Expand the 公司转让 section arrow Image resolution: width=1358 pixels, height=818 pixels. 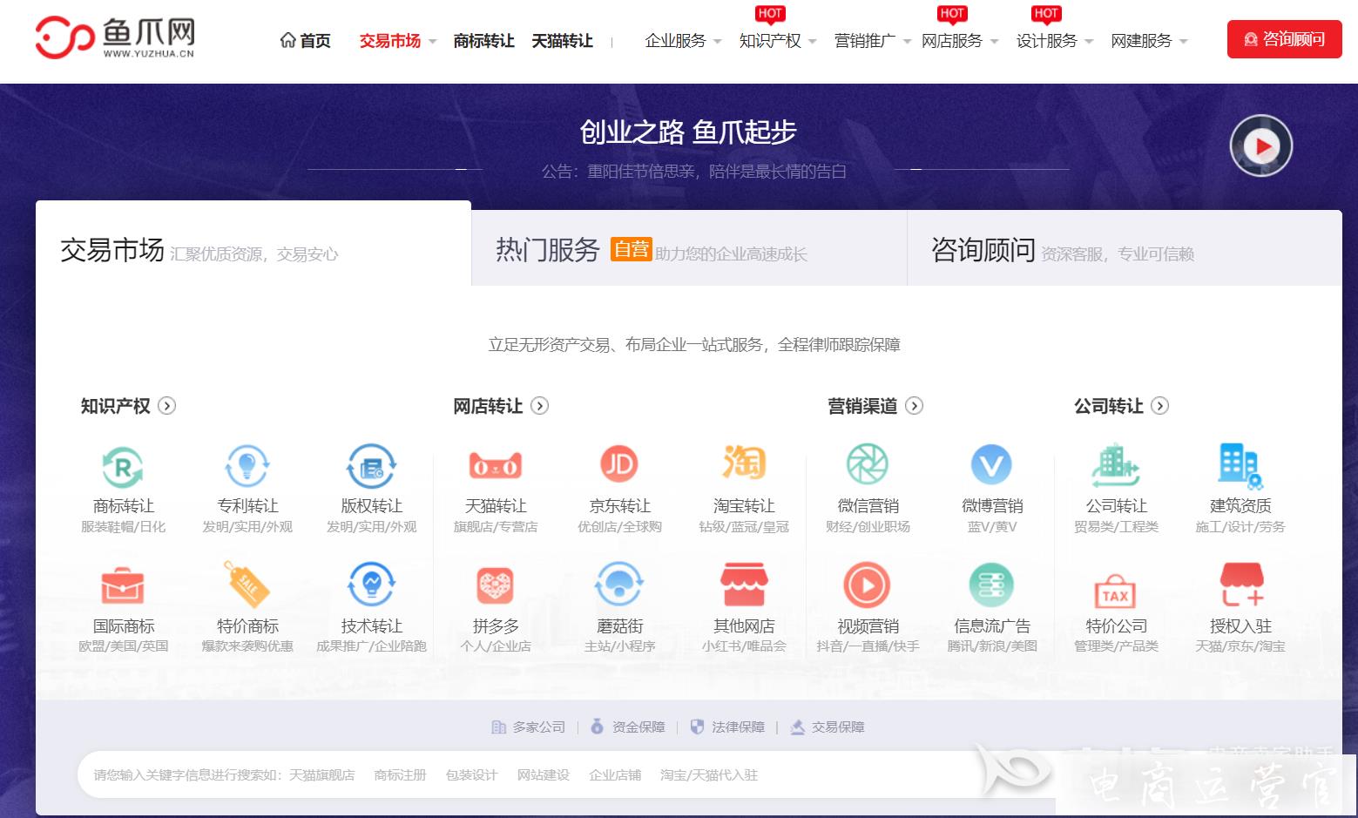[x=1160, y=406]
